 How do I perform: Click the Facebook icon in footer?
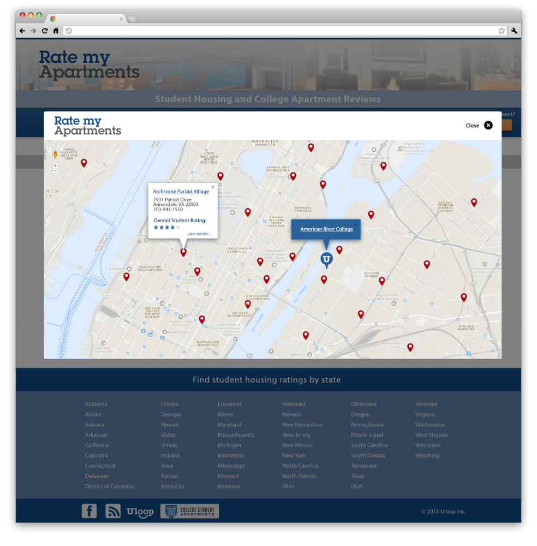point(89,511)
